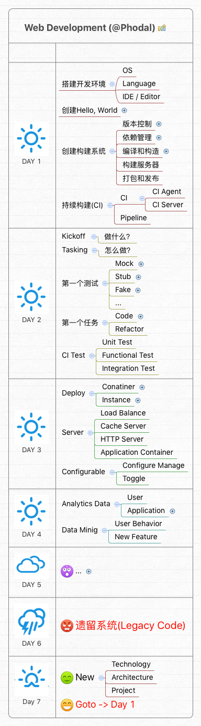This screenshot has width=201, height=726.
Task: Expand the 版本控制 branch
Action: tap(159, 124)
